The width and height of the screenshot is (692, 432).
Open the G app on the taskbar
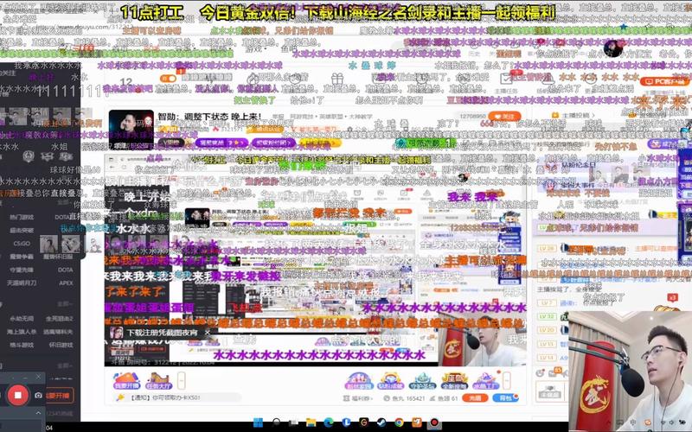363,422
